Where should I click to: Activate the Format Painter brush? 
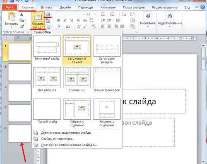[x=22, y=26]
